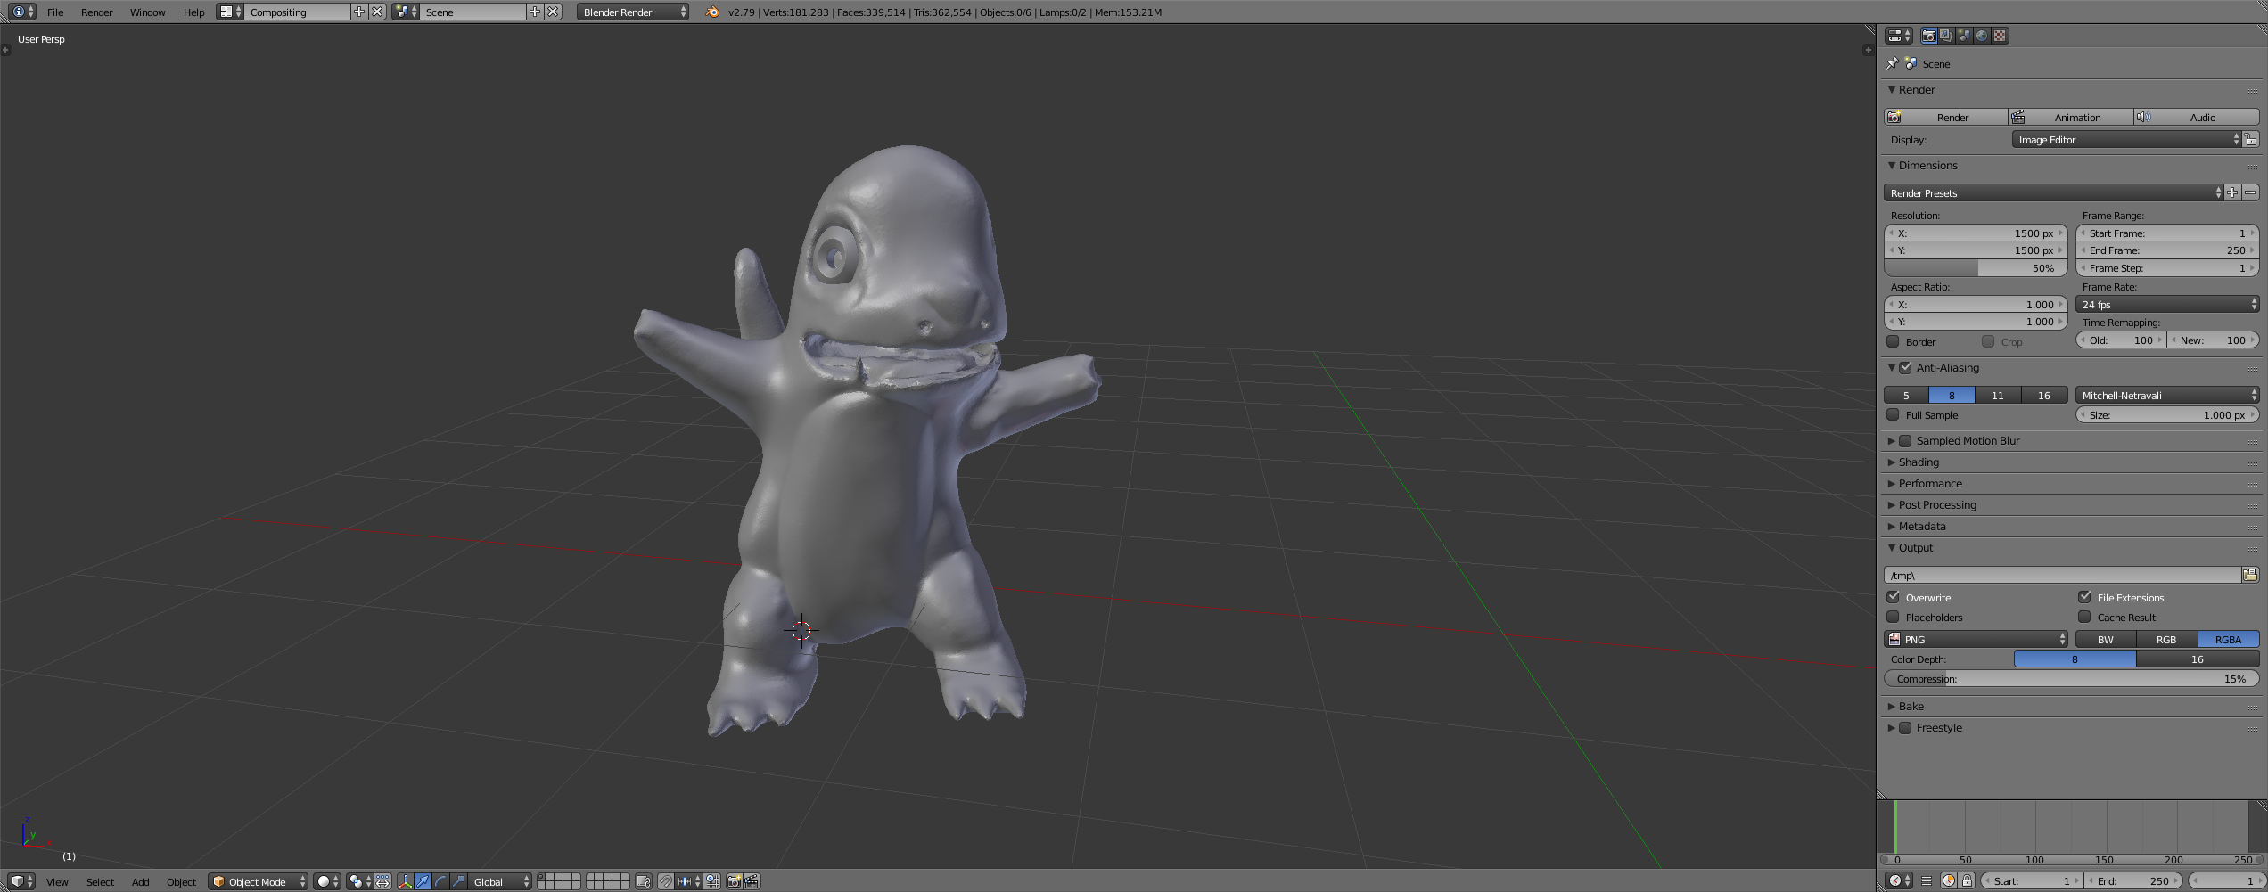Toggle the timeline use preview range clock
The width and height of the screenshot is (2268, 892).
1949,881
